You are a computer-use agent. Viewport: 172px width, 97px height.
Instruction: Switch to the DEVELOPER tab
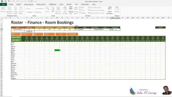tap(85, 4)
